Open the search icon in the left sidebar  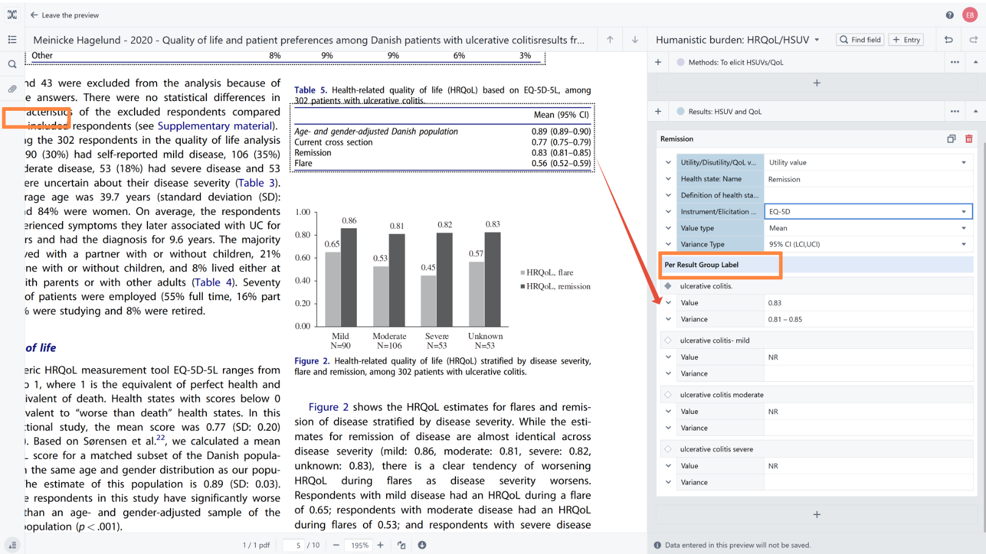[12, 64]
